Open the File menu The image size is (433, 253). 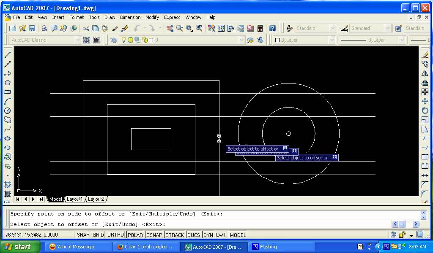click(x=16, y=17)
